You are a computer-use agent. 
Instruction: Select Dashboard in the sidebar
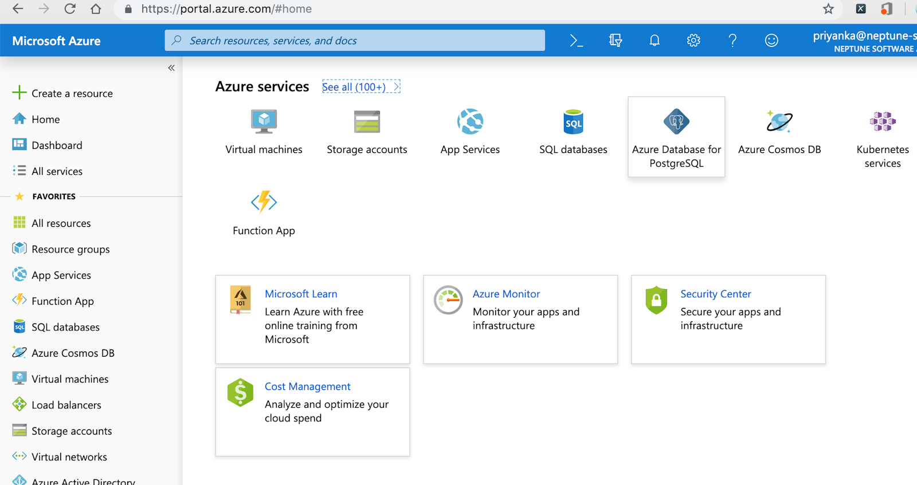pyautogui.click(x=57, y=145)
